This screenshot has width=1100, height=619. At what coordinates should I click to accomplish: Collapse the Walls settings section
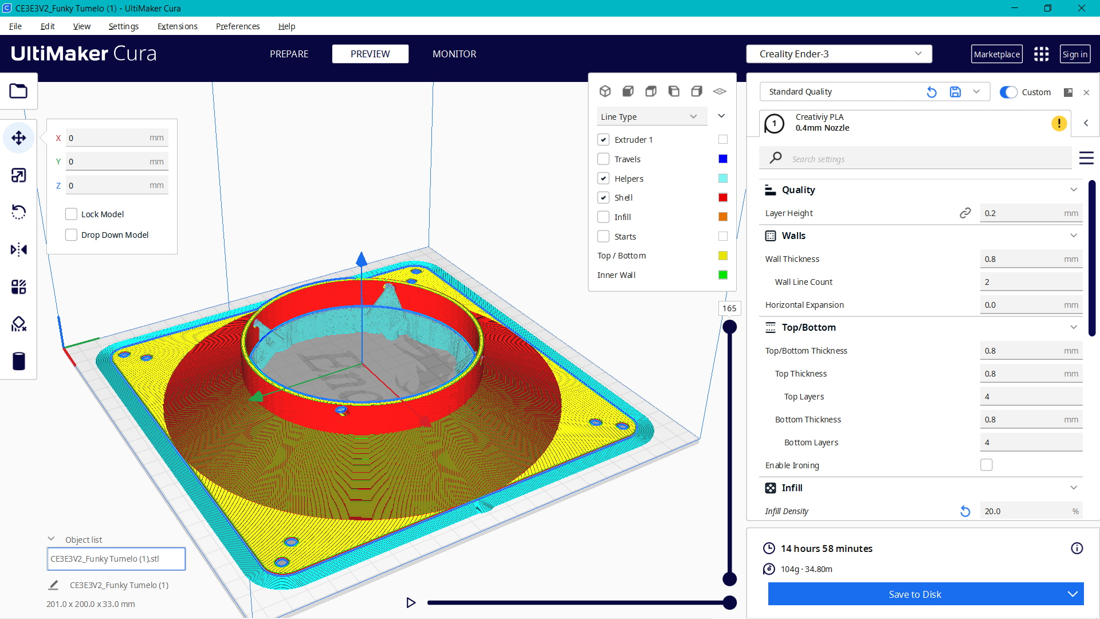pos(1074,236)
